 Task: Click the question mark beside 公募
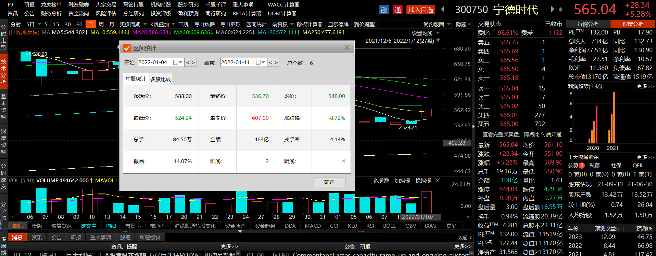click(582, 166)
